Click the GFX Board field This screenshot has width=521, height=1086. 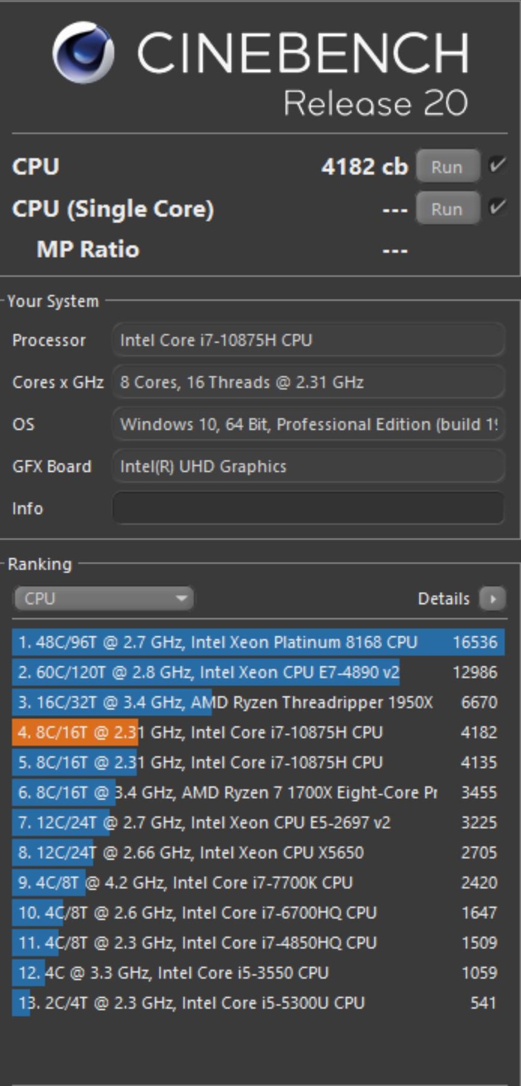308,466
